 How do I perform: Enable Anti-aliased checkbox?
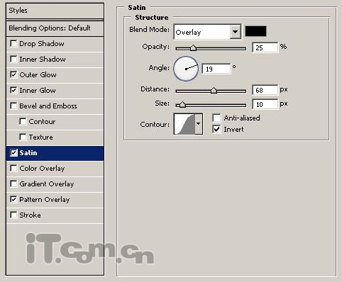point(216,118)
